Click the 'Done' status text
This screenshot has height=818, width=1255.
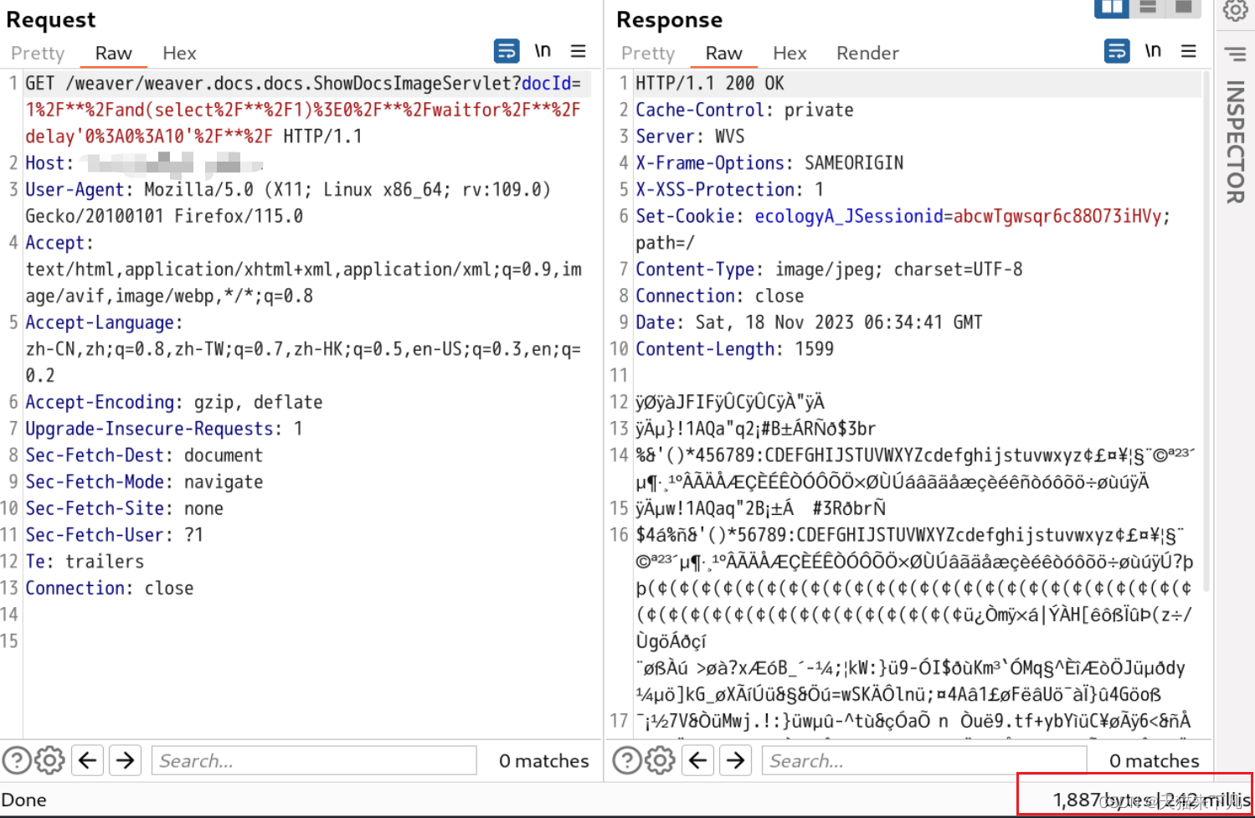[x=24, y=800]
